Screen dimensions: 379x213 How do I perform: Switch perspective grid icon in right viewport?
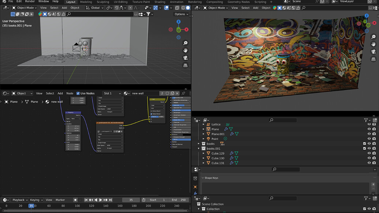pyautogui.click(x=374, y=59)
